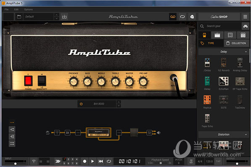Screen dimensions: 251x167
Task: Select the empty stomp slot before the amp
Action: click(x=78, y=133)
